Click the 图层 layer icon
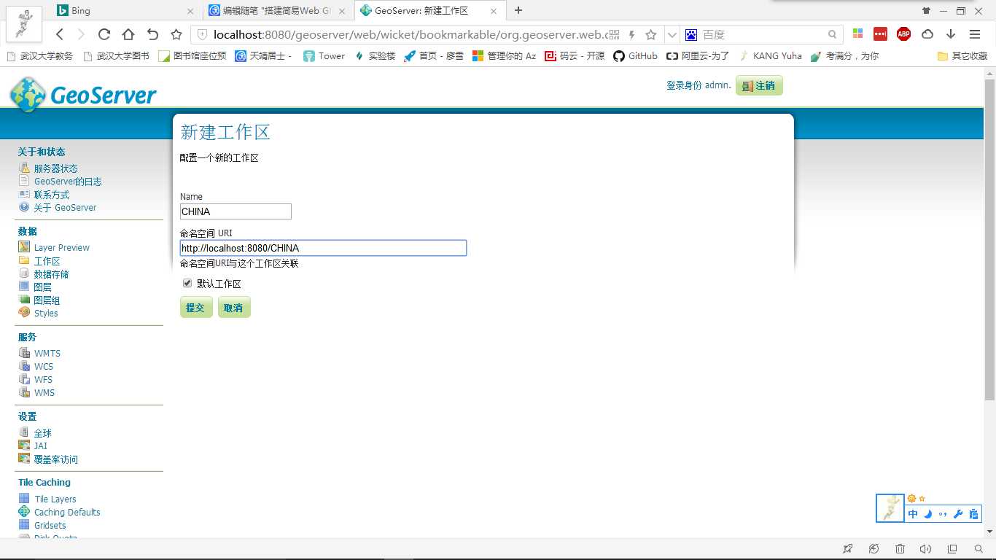The width and height of the screenshot is (996, 560). point(24,287)
